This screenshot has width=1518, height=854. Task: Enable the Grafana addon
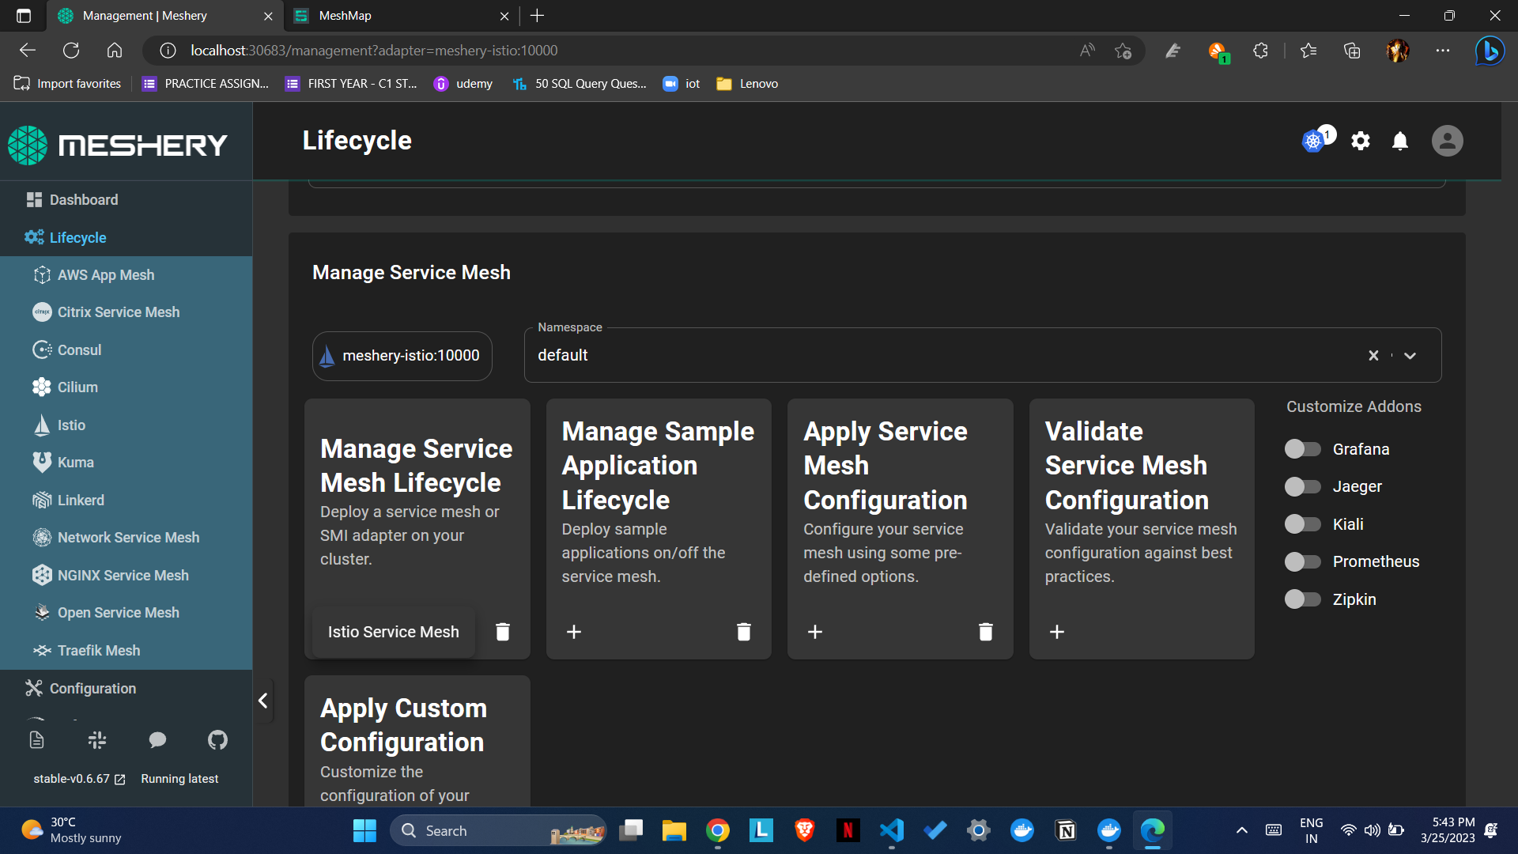1301,448
